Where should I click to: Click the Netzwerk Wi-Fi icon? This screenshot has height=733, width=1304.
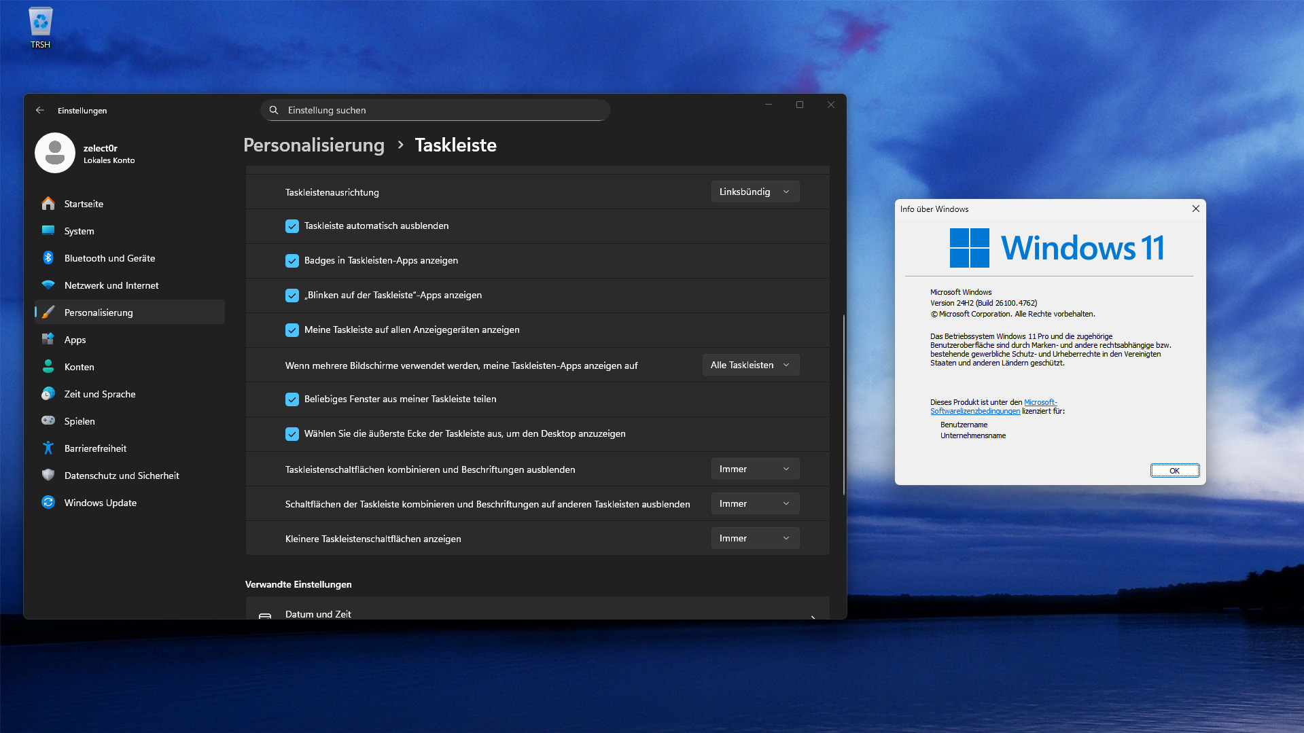click(x=48, y=285)
